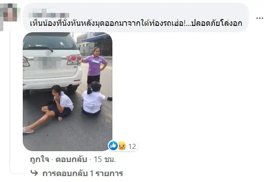The width and height of the screenshot is (273, 182).
Task: Expand การตอบกลับ 1 รายการ replies
Action: click(x=82, y=173)
